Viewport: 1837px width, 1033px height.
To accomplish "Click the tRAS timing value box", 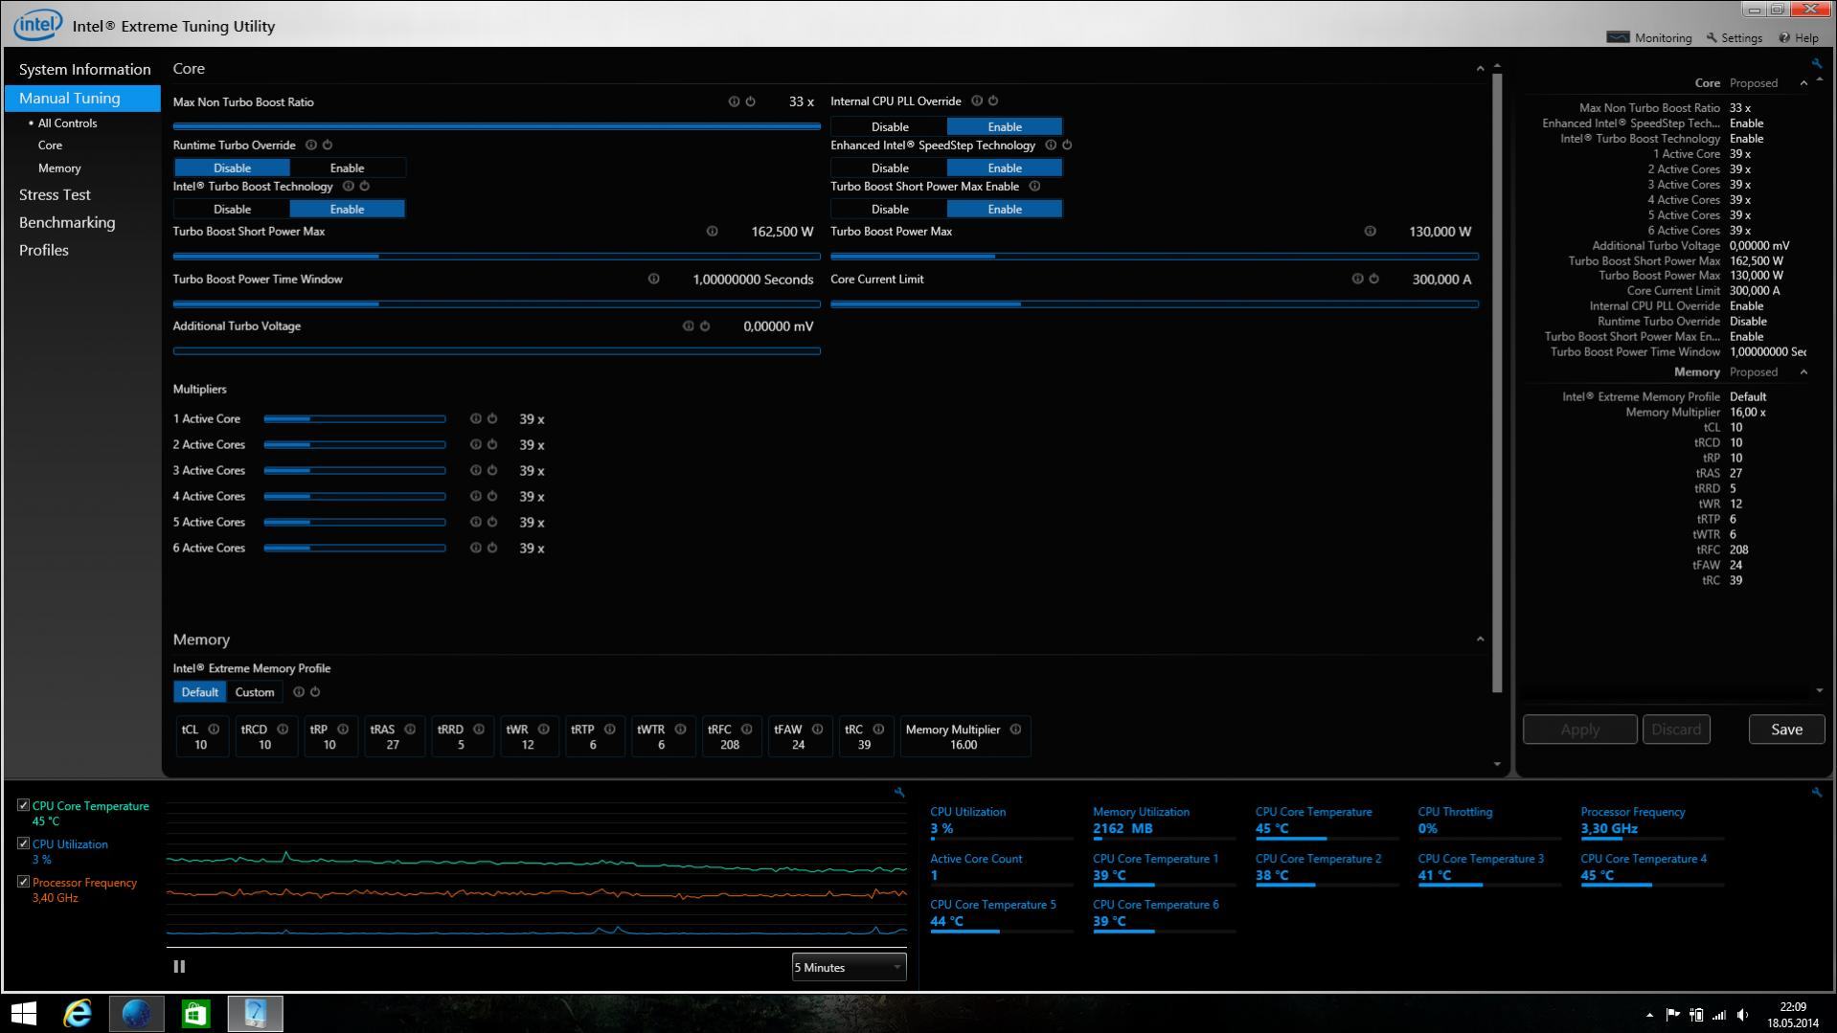I will click(394, 737).
